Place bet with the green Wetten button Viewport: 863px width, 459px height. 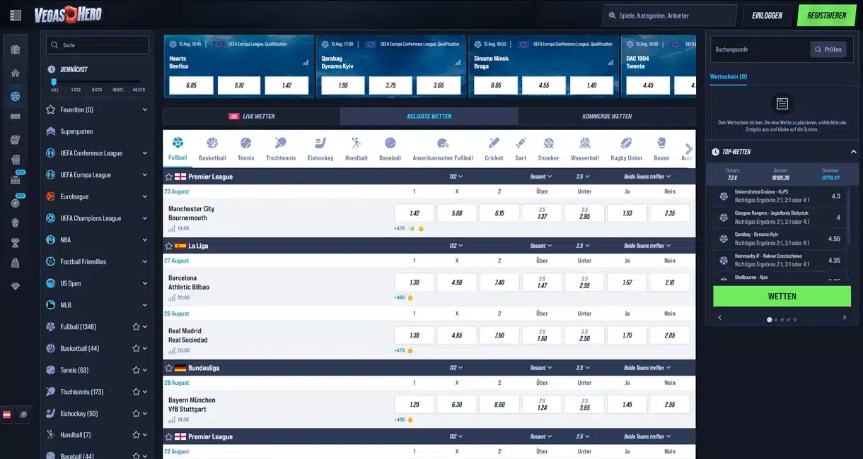click(x=782, y=297)
